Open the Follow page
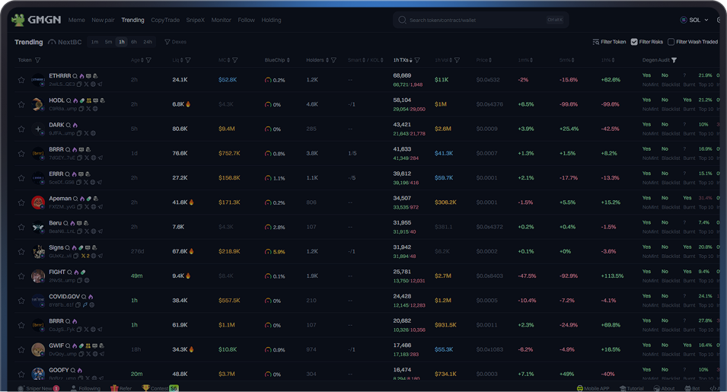Screen dimensions: 727x392 click(246, 20)
